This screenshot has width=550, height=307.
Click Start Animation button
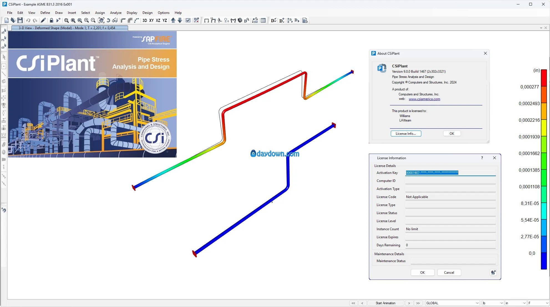pos(386,303)
